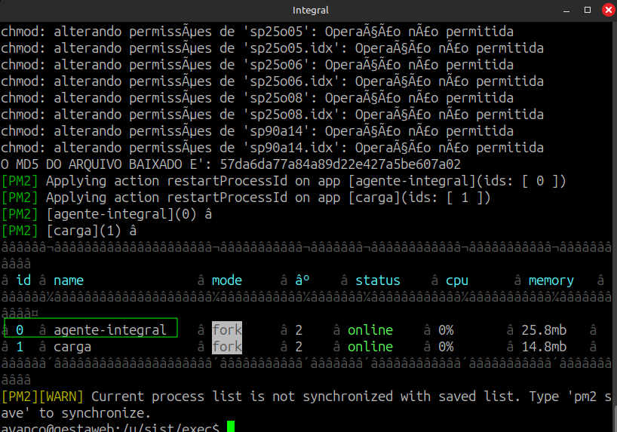Viewport: 617px width, 432px height.
Task: Click the green terminal cursor at prompt
Action: pyautogui.click(x=231, y=427)
